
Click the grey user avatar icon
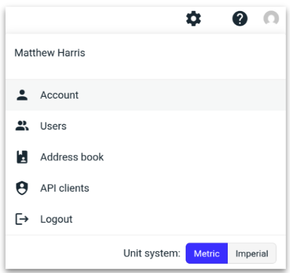(271, 18)
